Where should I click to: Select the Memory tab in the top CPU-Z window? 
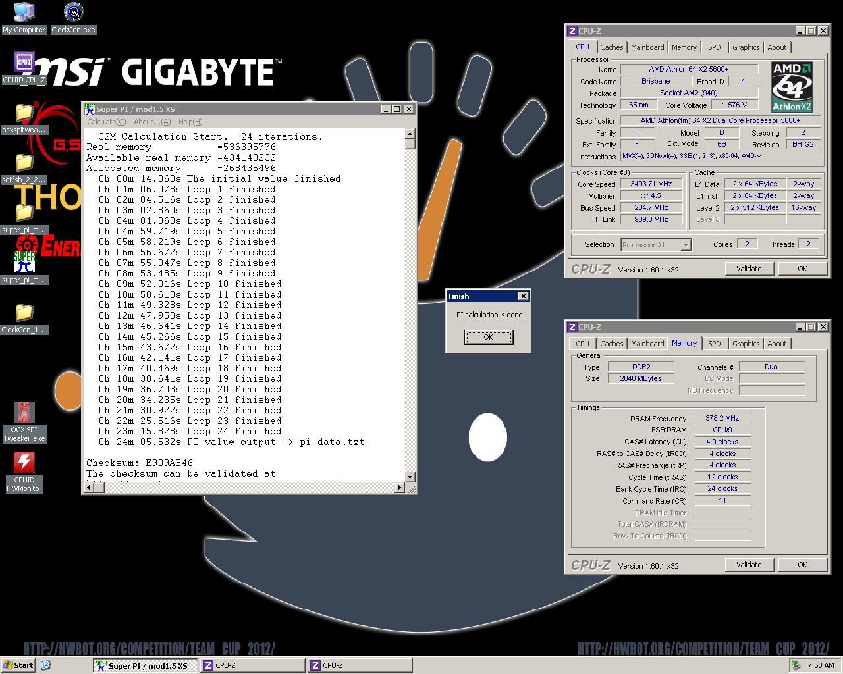pyautogui.click(x=684, y=47)
